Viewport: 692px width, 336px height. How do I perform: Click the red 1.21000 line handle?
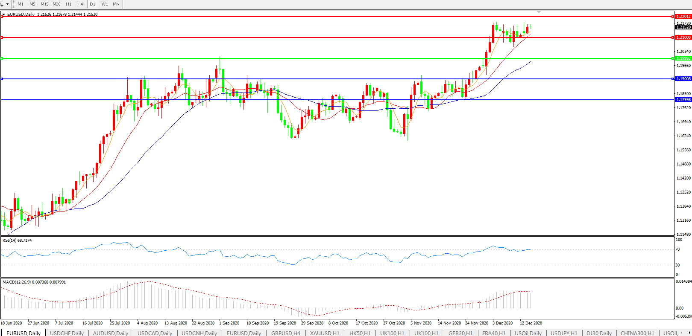point(2,38)
